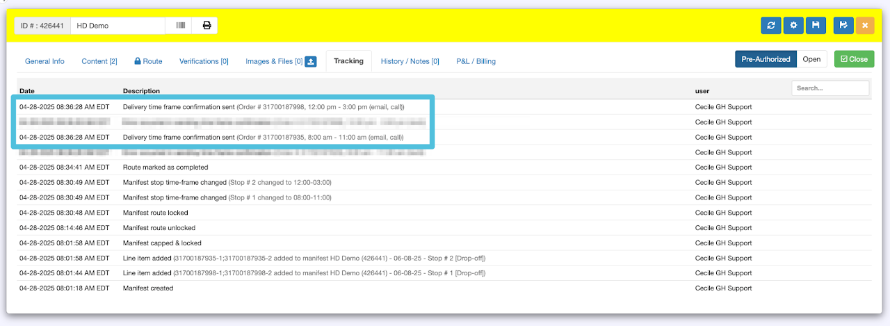Image resolution: width=890 pixels, height=326 pixels.
Task: Click the printer icon in header
Action: pyautogui.click(x=207, y=26)
